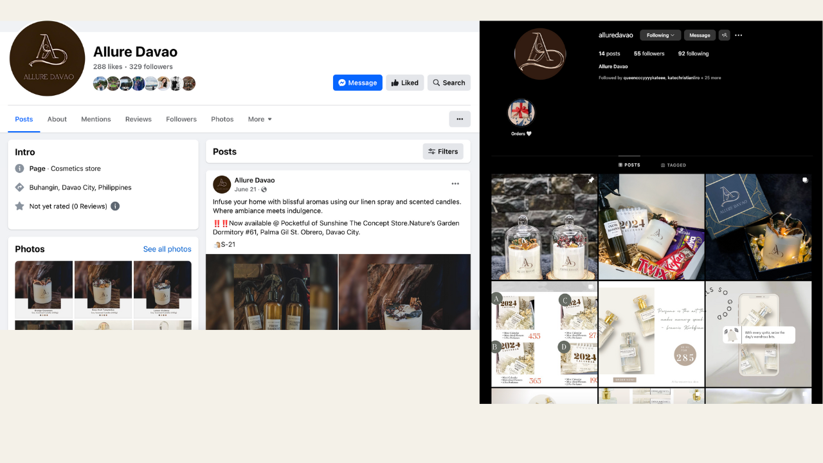This screenshot has width=823, height=463.
Task: Select the POSTS tab on Instagram
Action: [629, 165]
